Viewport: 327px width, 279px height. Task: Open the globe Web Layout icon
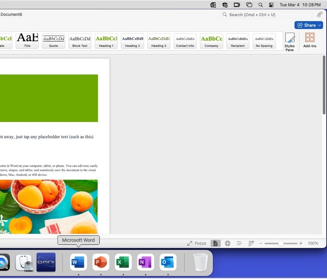coord(227,243)
